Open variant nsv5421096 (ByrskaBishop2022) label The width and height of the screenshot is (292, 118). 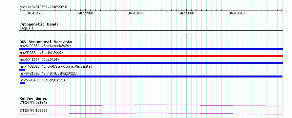(x=48, y=73)
